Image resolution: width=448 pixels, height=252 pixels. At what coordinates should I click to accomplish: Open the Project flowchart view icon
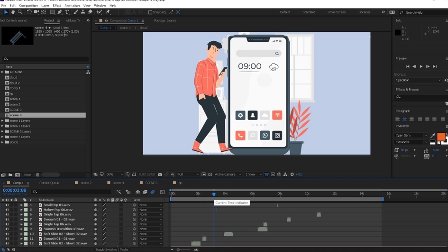[x=88, y=72]
